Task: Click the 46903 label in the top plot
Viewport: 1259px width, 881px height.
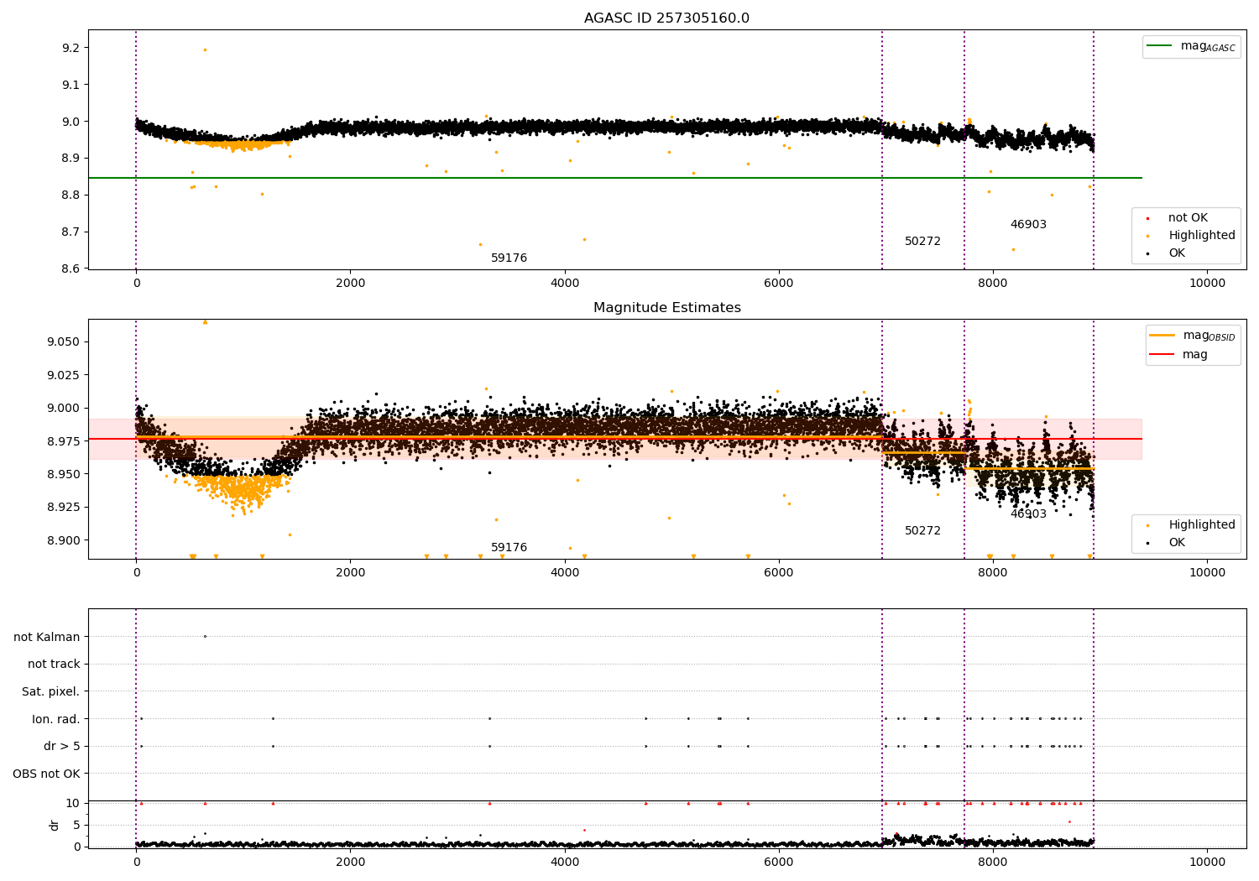Action: pyautogui.click(x=1028, y=225)
